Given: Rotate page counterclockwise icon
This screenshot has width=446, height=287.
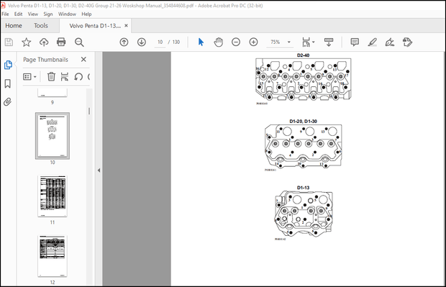Looking at the screenshot, I should pyautogui.click(x=78, y=77).
